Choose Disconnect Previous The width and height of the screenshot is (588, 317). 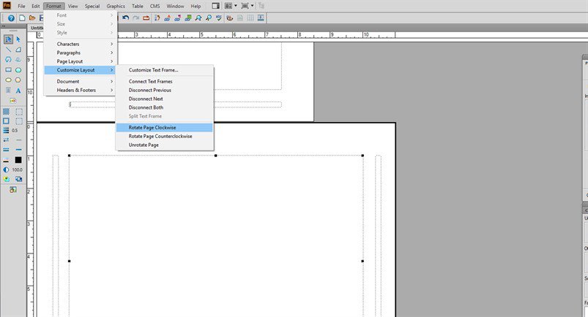165,90
